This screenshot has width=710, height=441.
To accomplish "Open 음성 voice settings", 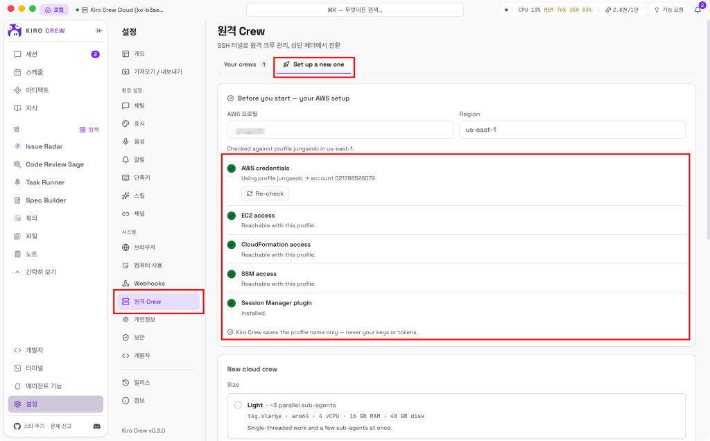I will [x=158, y=141].
